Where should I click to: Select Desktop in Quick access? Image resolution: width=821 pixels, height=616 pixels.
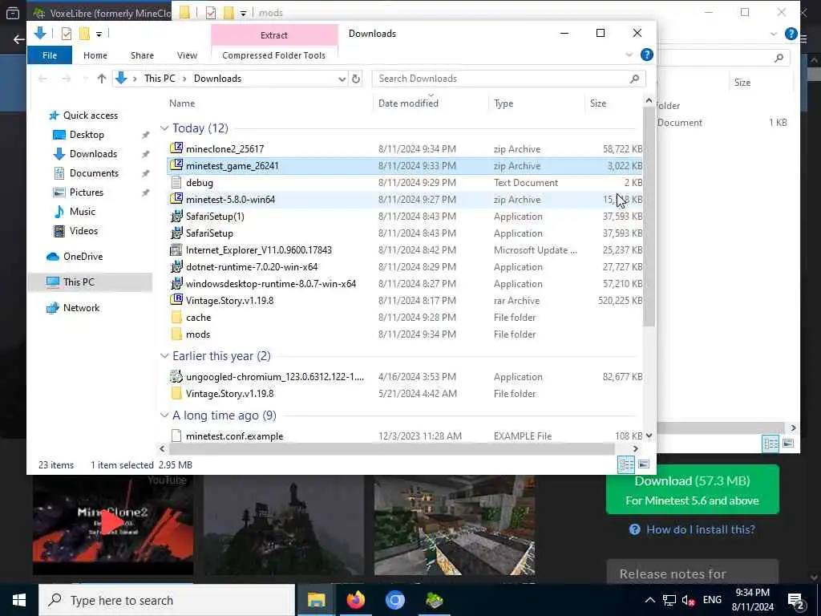click(x=87, y=135)
